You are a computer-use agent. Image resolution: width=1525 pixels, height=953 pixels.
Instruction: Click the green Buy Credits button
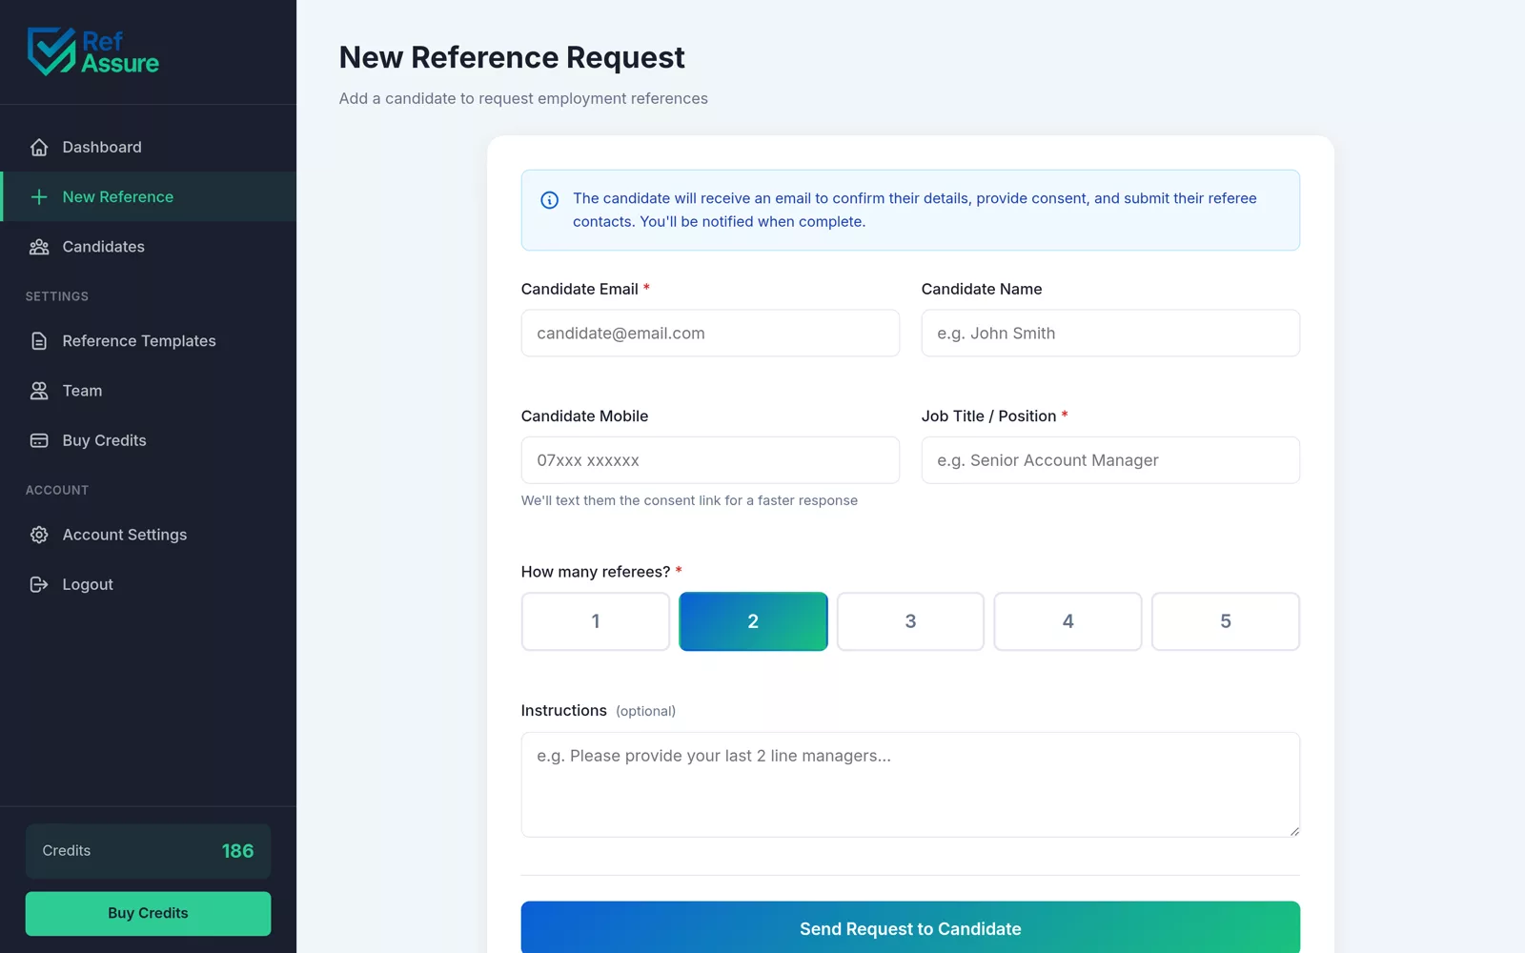pos(149,913)
